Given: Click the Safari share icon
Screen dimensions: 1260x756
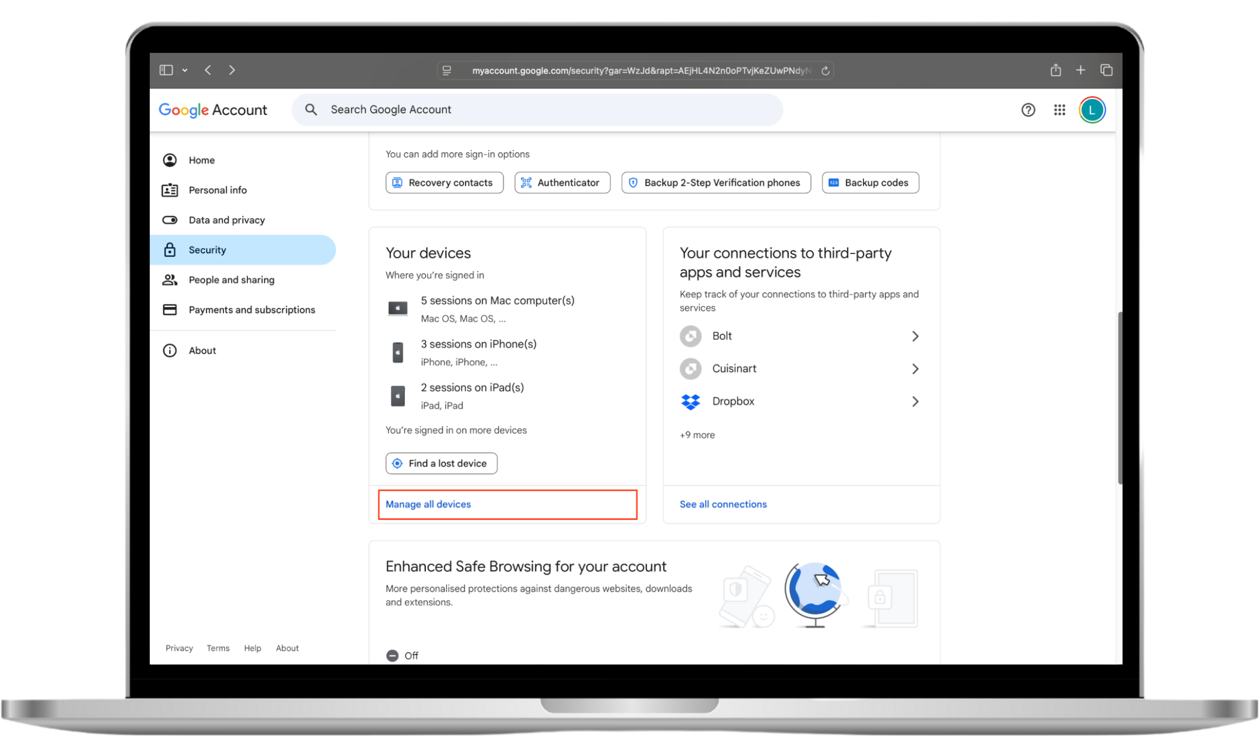Looking at the screenshot, I should pos(1055,70).
